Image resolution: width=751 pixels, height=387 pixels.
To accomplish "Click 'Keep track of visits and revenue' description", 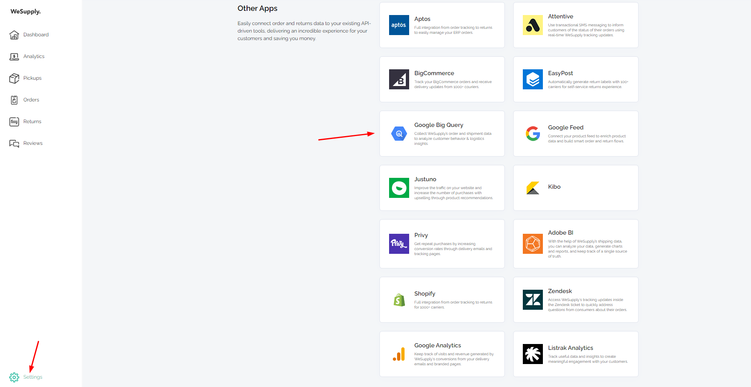I will point(454,359).
